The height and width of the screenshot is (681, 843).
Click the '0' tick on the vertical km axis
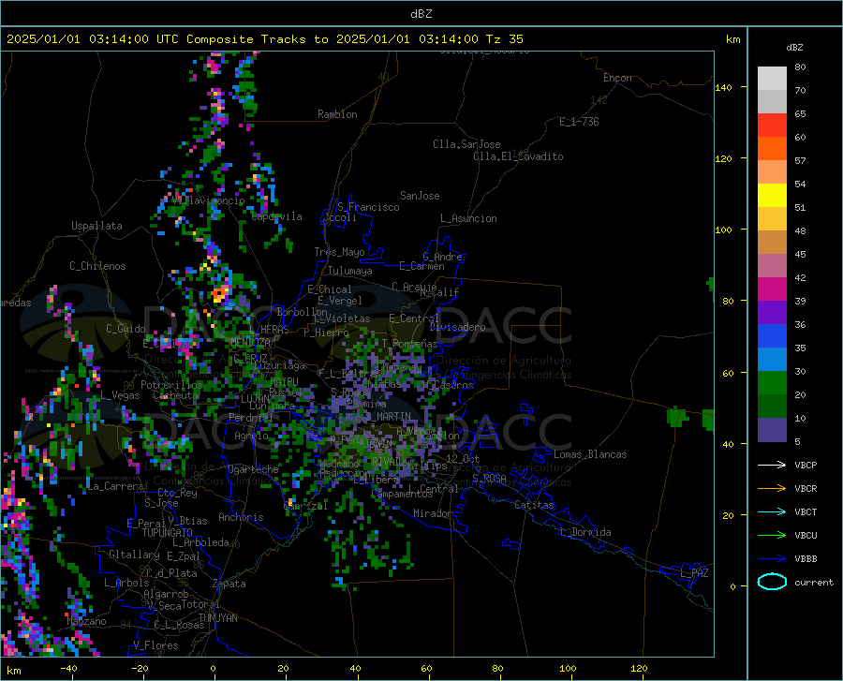(732, 586)
